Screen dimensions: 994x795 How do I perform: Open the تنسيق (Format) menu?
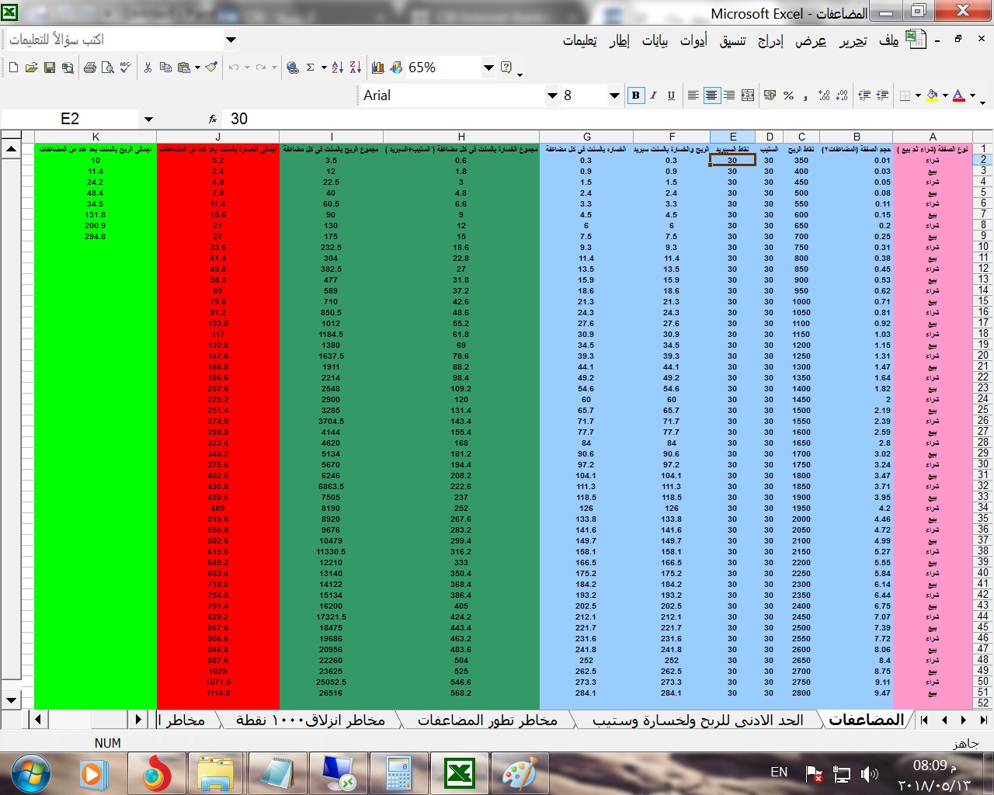click(732, 41)
